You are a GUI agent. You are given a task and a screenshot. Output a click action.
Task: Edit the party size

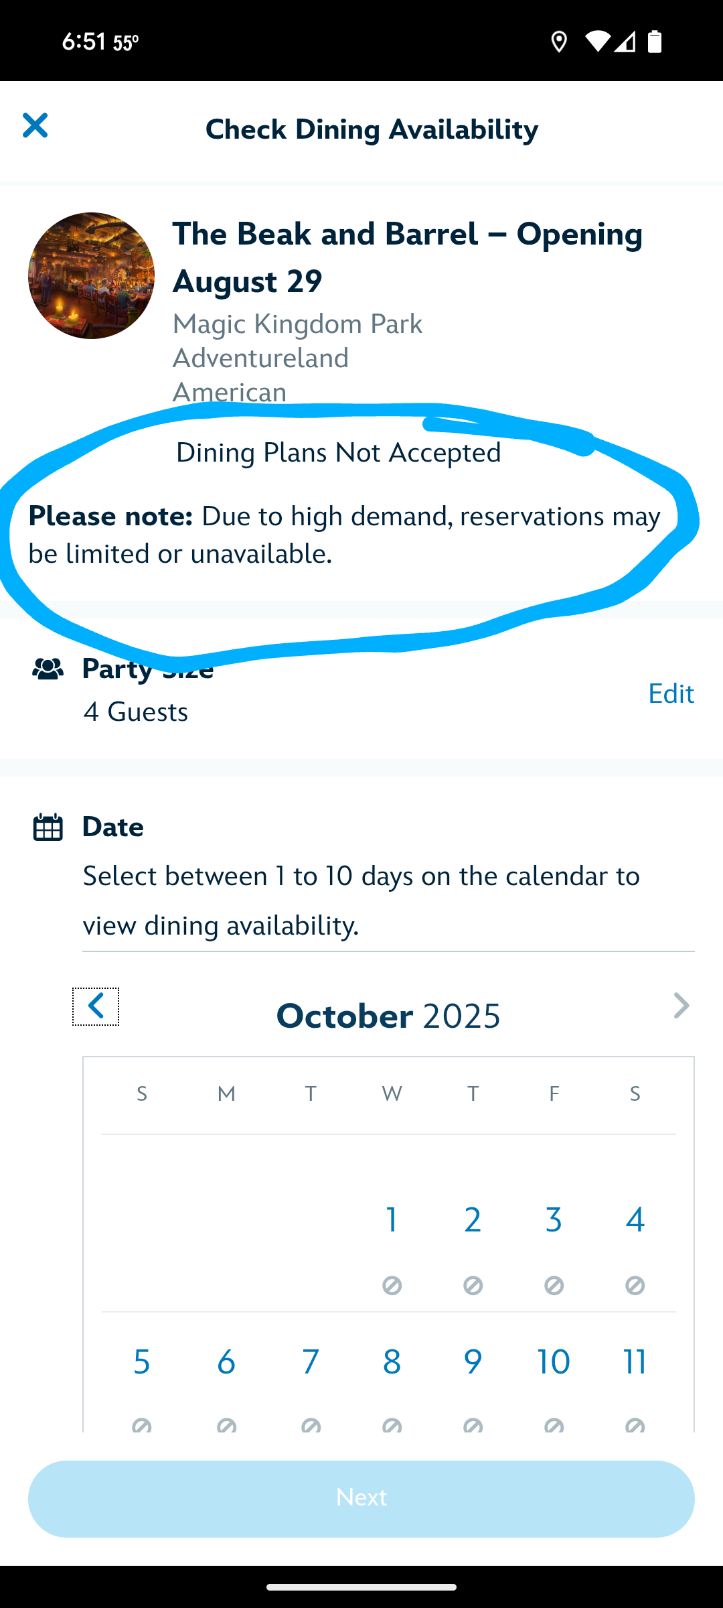(671, 693)
